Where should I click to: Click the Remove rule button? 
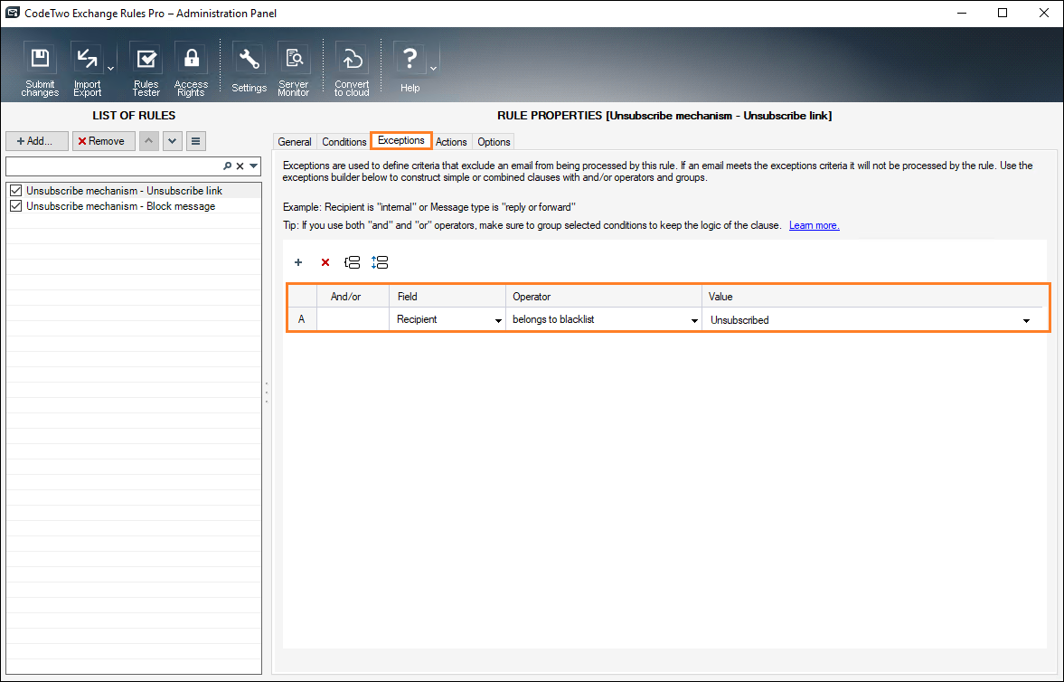103,141
